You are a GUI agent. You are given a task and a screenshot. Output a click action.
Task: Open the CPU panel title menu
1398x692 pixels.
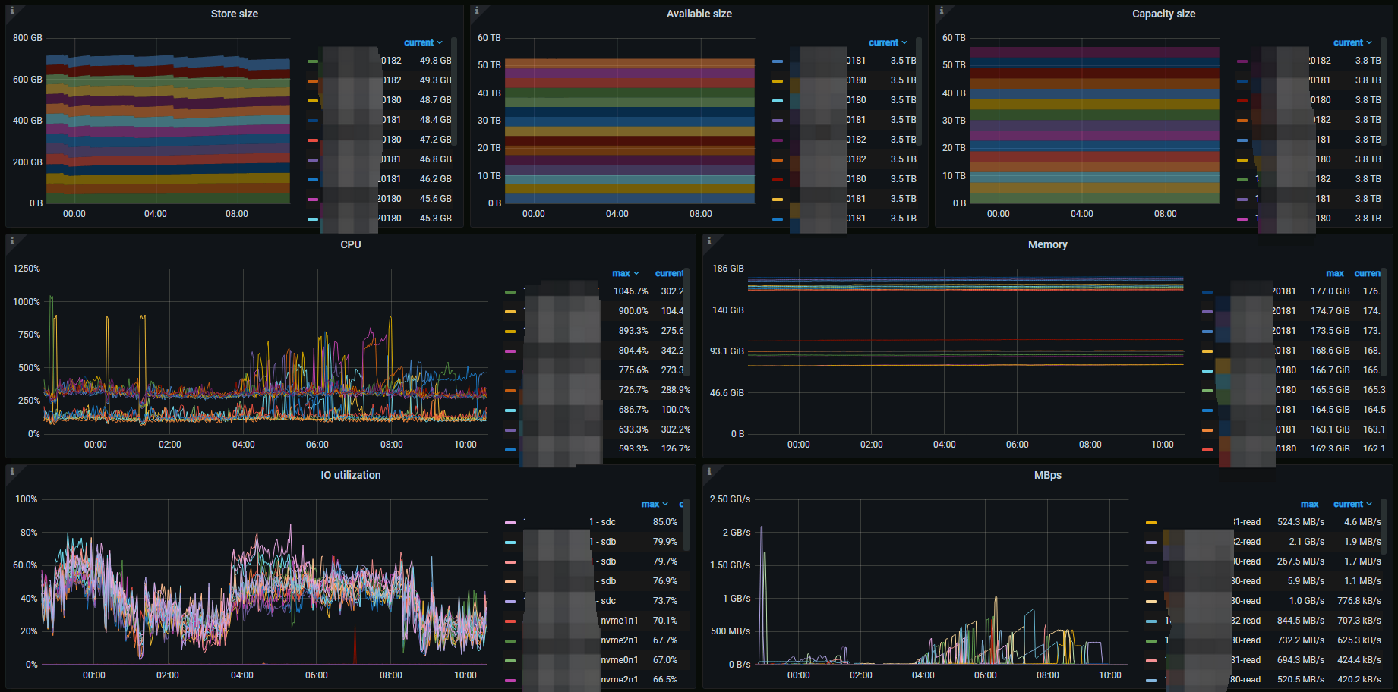(x=350, y=244)
